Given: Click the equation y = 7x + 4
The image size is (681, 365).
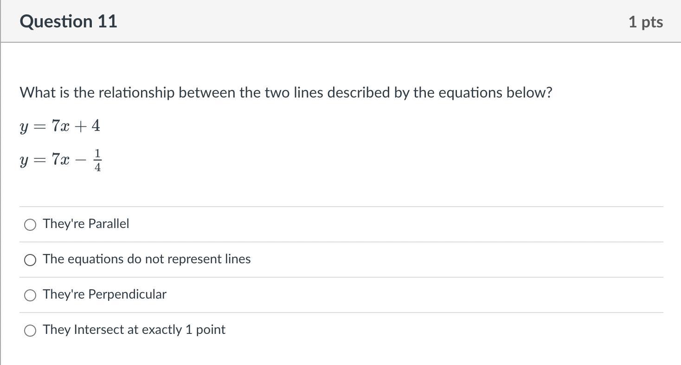Looking at the screenshot, I should (60, 126).
